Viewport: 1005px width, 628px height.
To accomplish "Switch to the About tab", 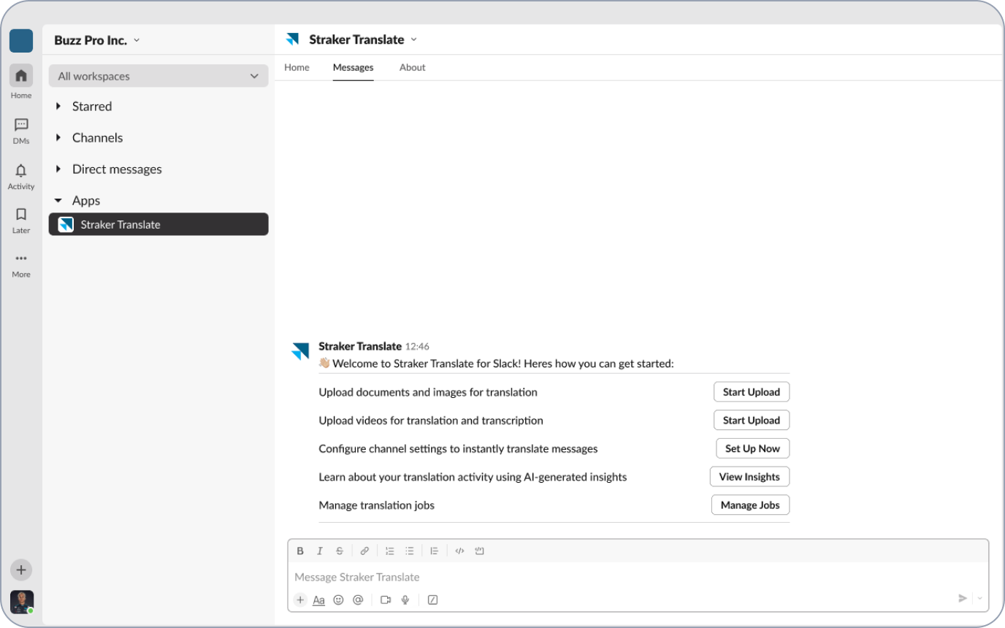I will coord(412,67).
